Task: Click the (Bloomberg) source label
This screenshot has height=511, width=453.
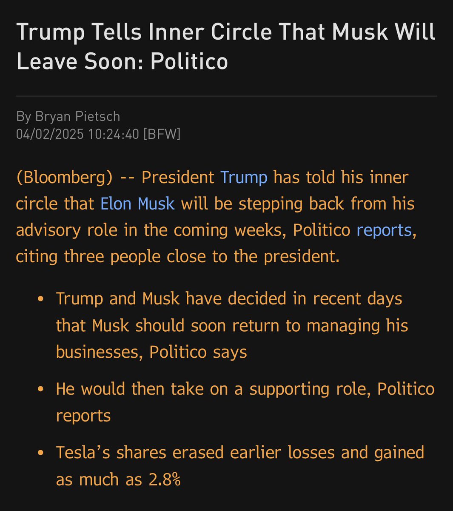Action: 64,178
